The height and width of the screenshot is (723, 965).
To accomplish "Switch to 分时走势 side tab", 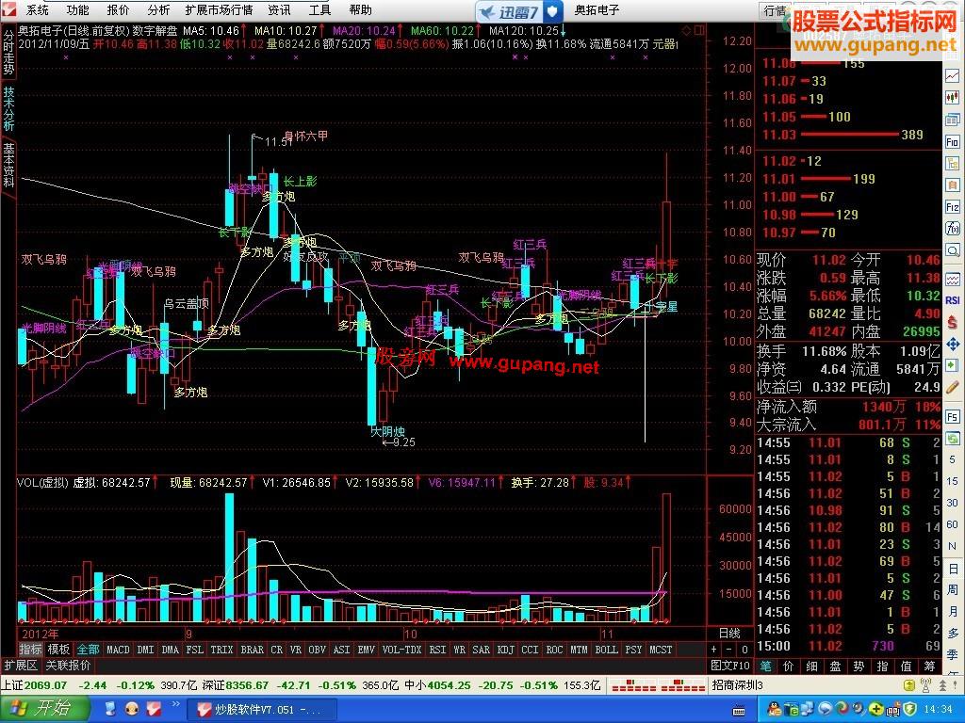I will 8,53.
